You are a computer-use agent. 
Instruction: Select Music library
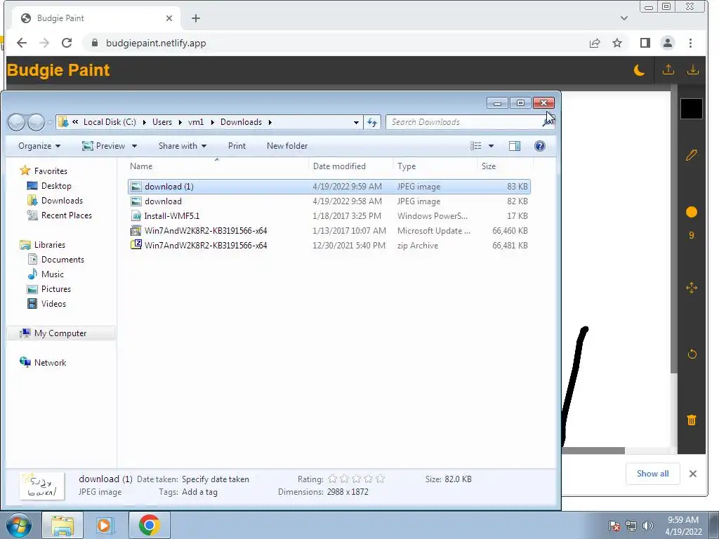click(x=52, y=274)
